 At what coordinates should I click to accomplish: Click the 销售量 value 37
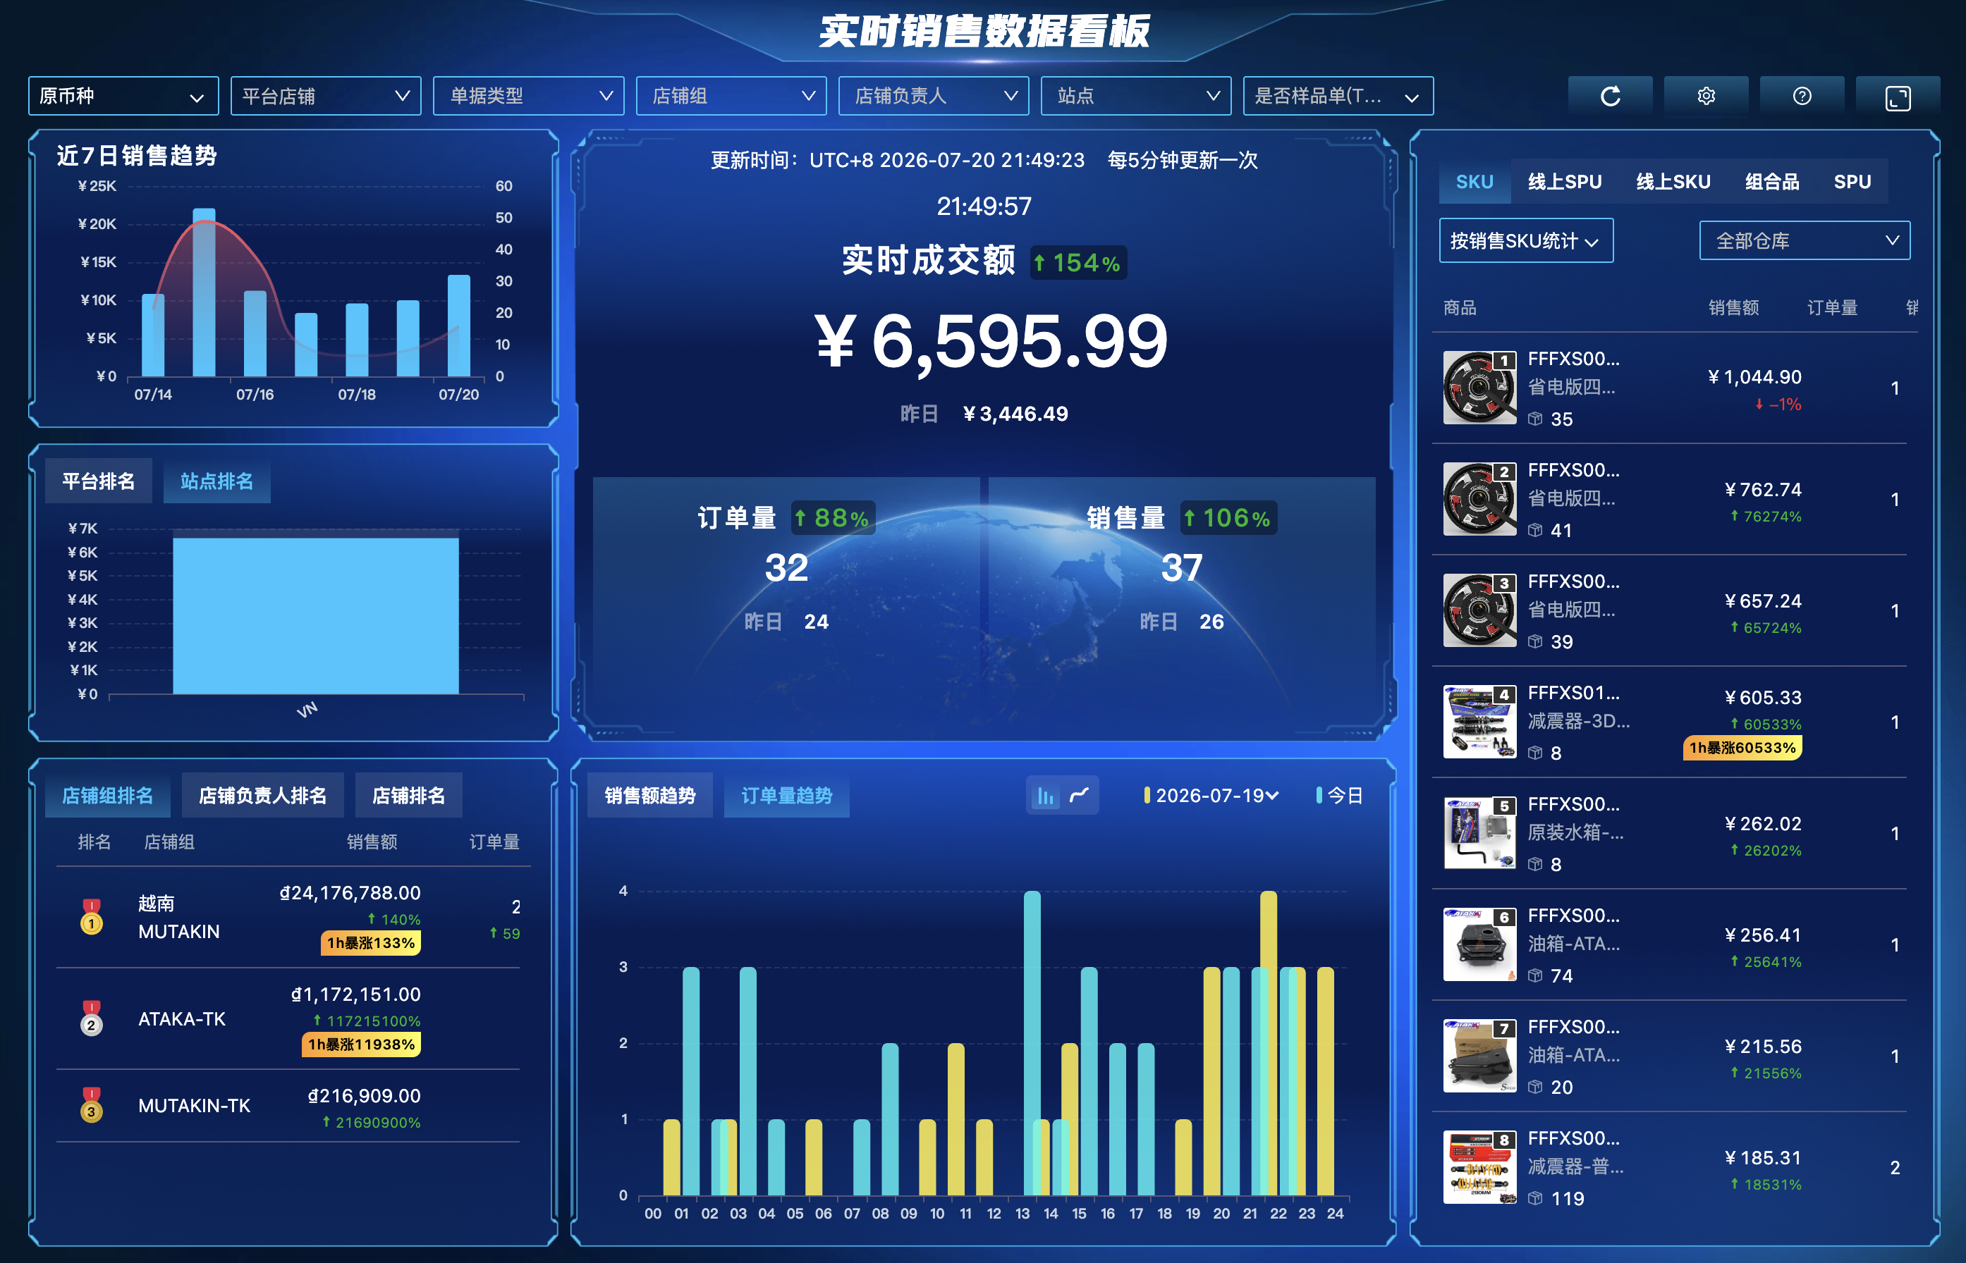(1182, 567)
